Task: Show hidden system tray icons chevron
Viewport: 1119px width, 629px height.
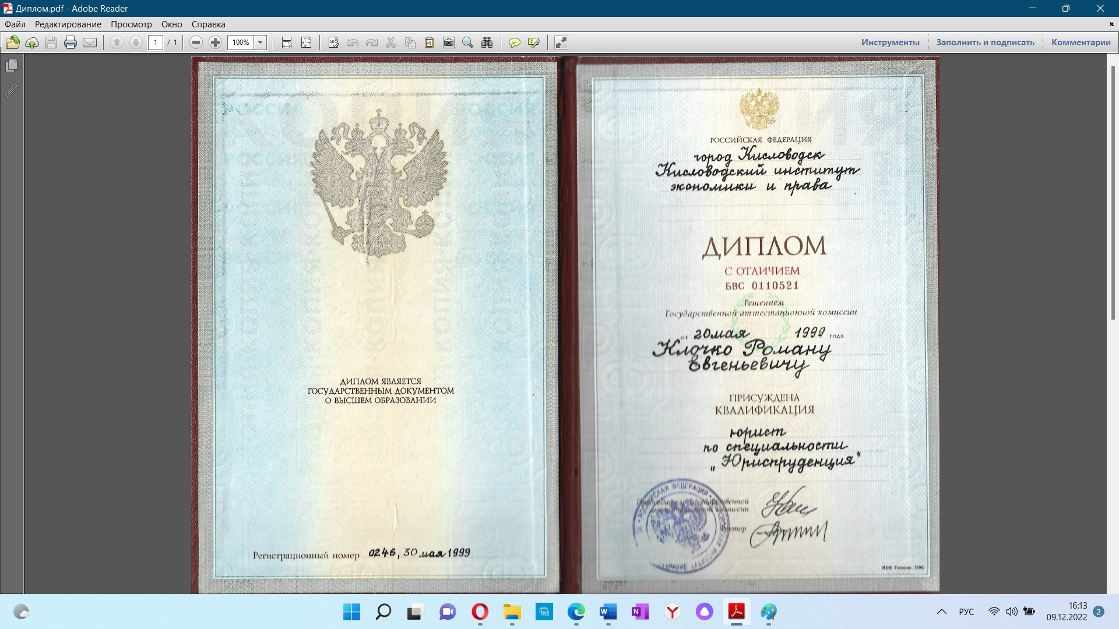Action: [x=941, y=612]
